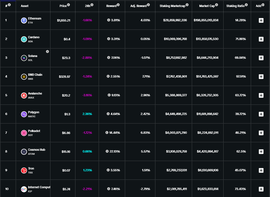Image resolution: width=270 pixels, height=197 pixels.
Task: Add Polkadot using its plus button
Action: [x=261, y=133]
